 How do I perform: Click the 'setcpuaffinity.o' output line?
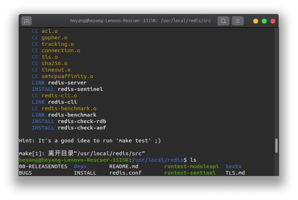(62, 76)
